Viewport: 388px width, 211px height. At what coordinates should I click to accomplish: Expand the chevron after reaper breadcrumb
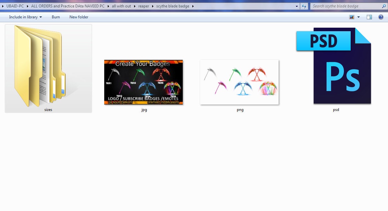[x=152, y=6]
